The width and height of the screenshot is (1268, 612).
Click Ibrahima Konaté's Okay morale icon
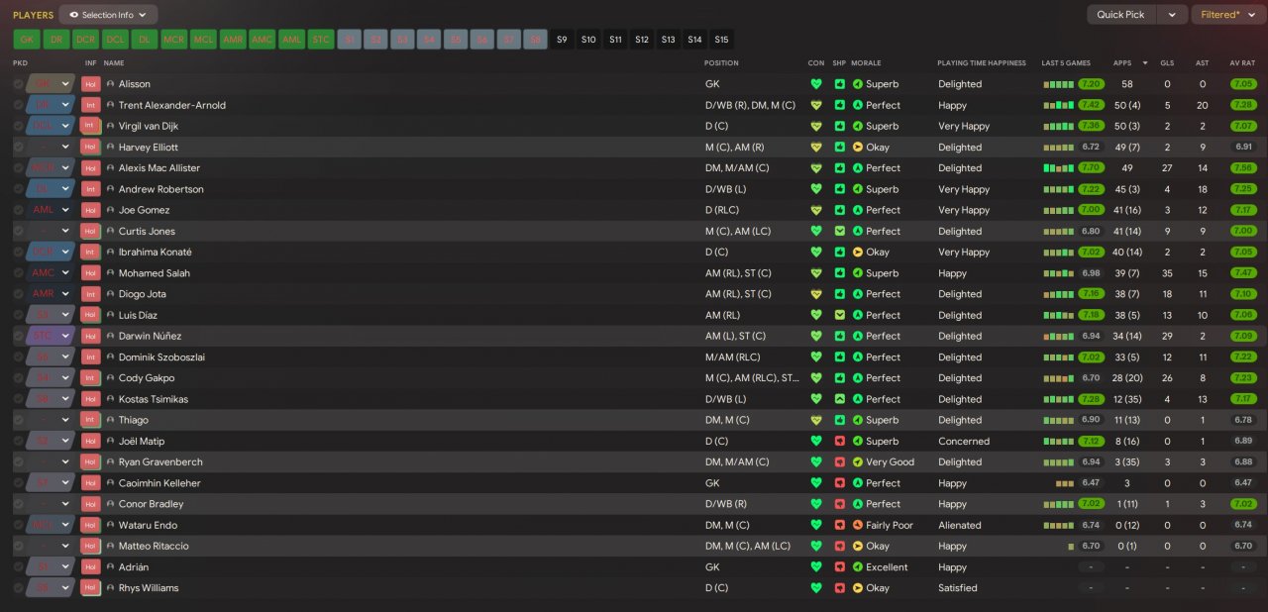[x=857, y=253]
